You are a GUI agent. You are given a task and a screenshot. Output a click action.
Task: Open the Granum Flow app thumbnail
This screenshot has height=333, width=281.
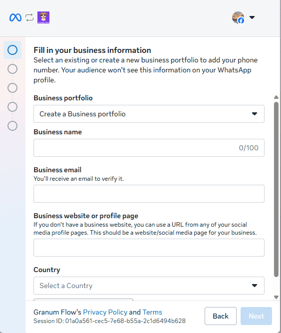tap(43, 17)
